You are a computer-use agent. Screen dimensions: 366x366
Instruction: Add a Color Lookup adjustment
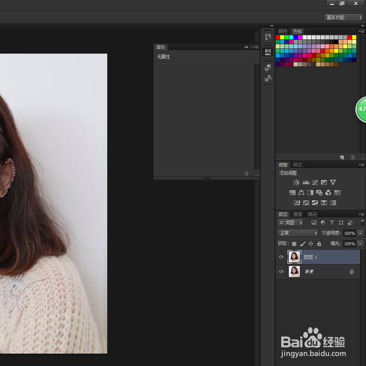pos(337,193)
